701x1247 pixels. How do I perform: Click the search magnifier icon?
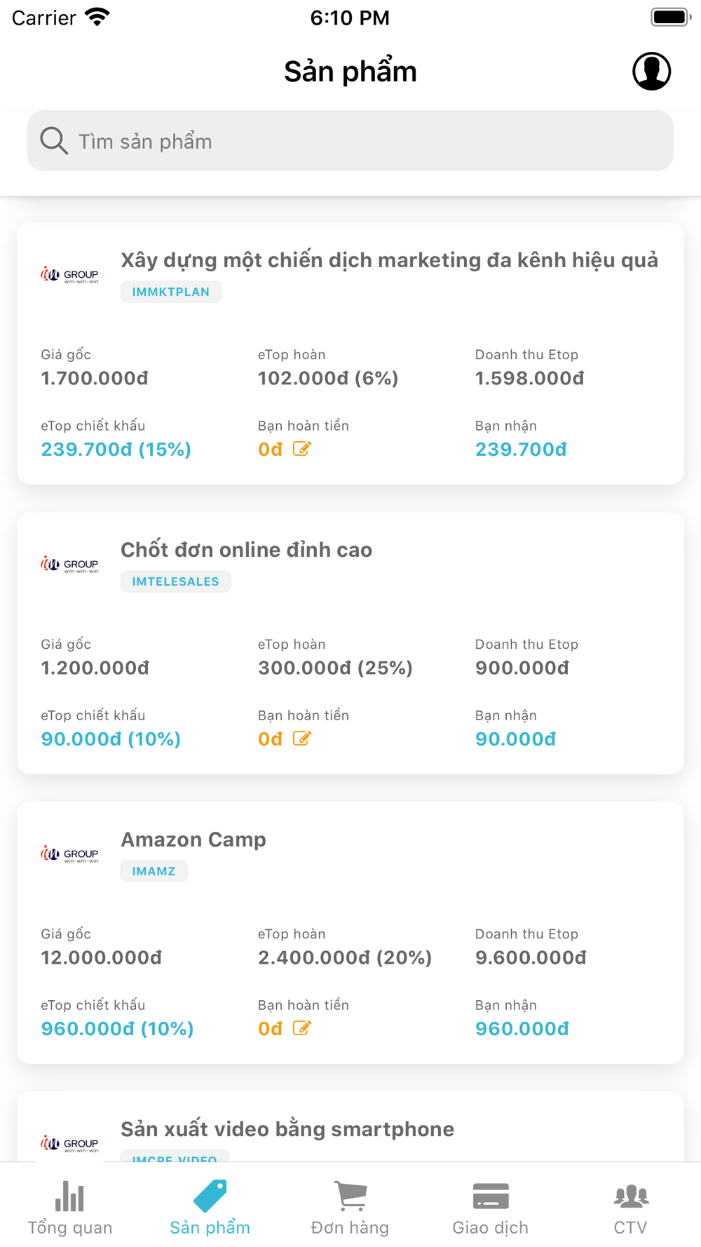point(54,141)
